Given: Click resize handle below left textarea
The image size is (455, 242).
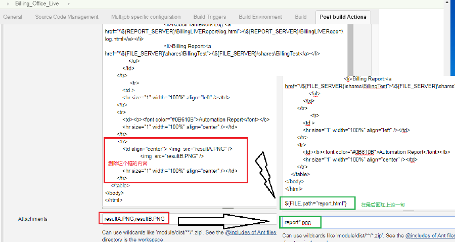Looking at the screenshot, I should tap(228, 208).
